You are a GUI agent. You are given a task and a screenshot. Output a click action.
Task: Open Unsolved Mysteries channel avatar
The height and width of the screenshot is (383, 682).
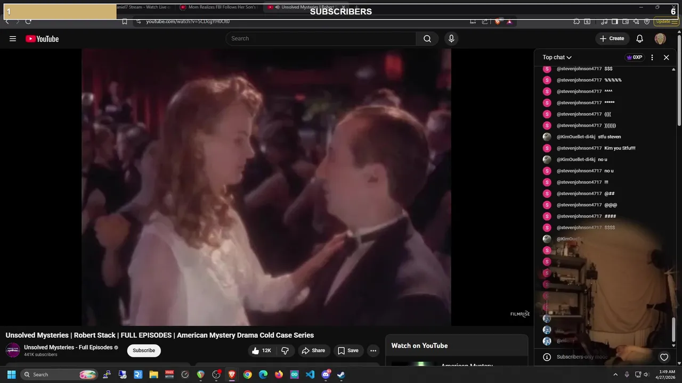[13, 350]
